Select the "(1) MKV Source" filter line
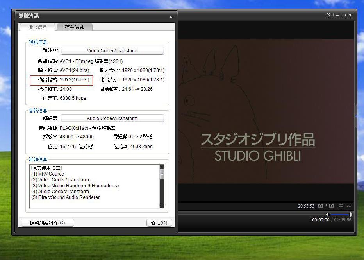Image resolution: width=364 pixels, height=260 pixels. pos(48,174)
